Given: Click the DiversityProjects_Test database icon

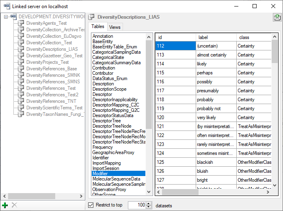Looking at the screenshot, I should 21,62.
